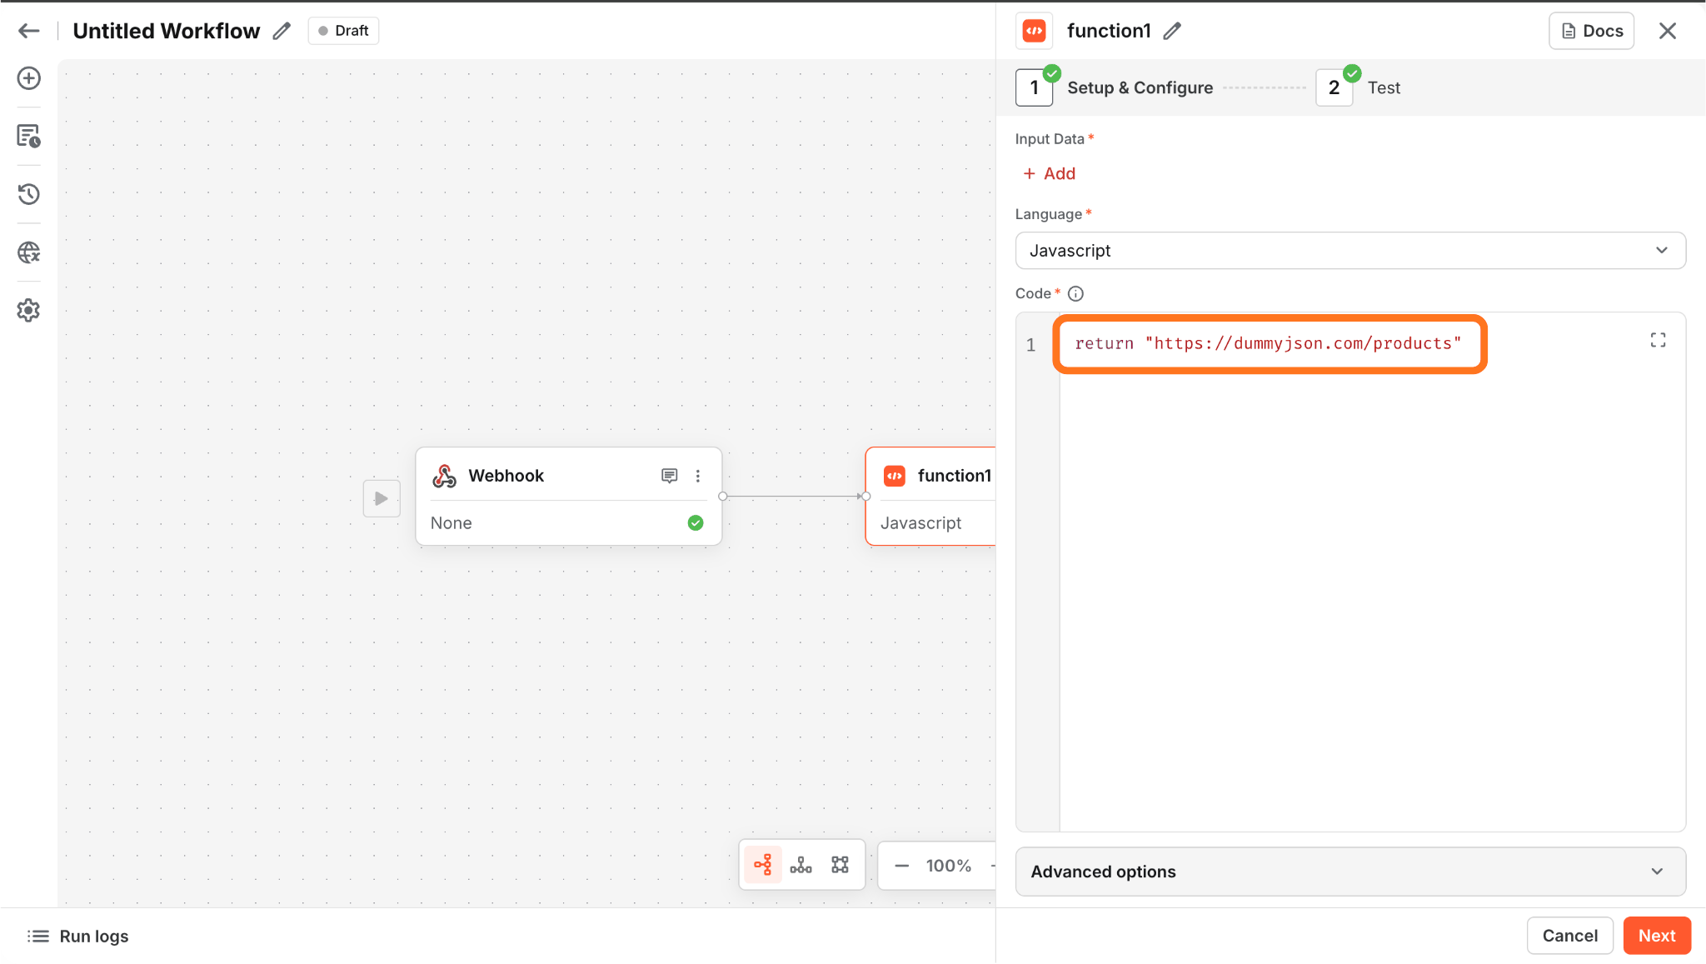Viewport: 1706px width, 964px height.
Task: Open version history icon in sidebar
Action: click(x=29, y=194)
